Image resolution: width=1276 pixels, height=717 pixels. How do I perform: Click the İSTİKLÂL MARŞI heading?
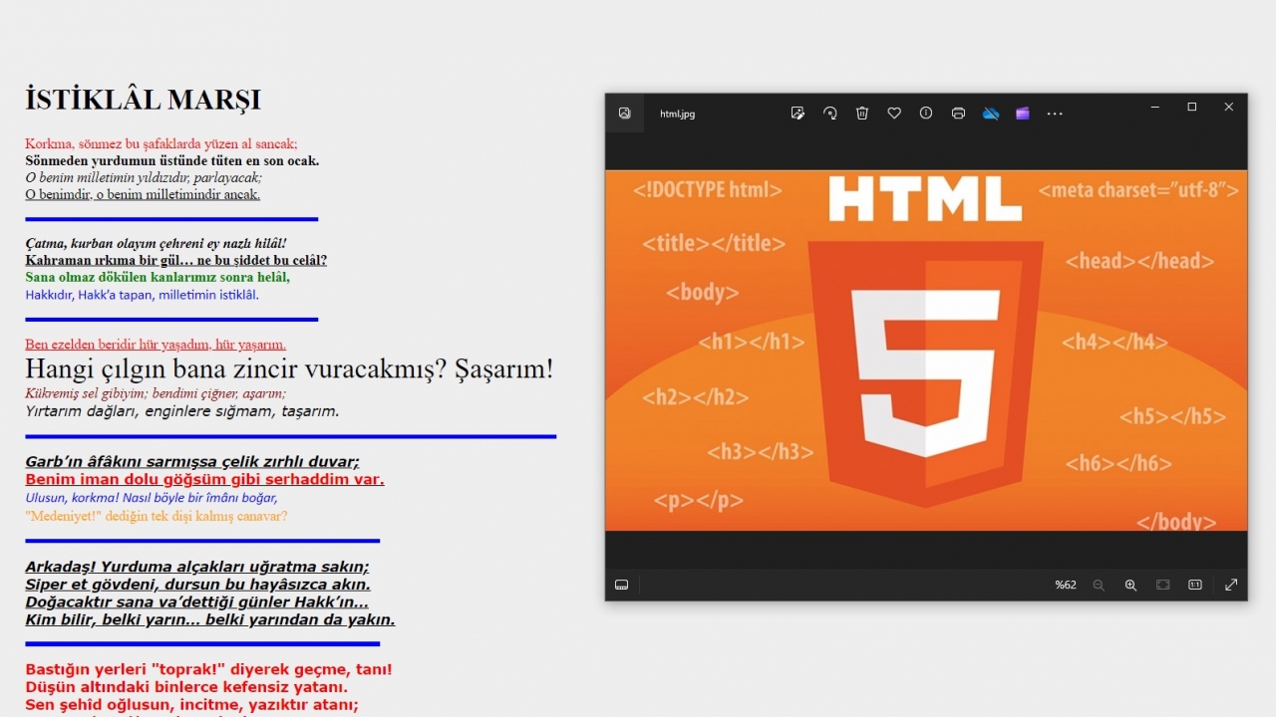click(143, 100)
